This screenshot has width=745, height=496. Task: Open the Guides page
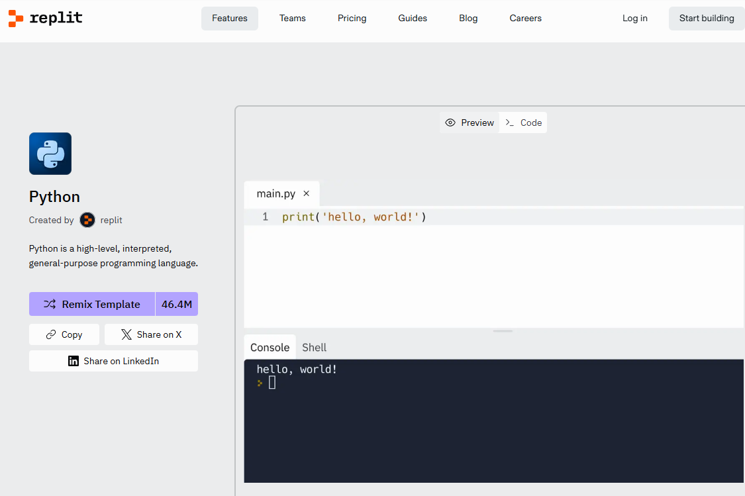(x=413, y=19)
